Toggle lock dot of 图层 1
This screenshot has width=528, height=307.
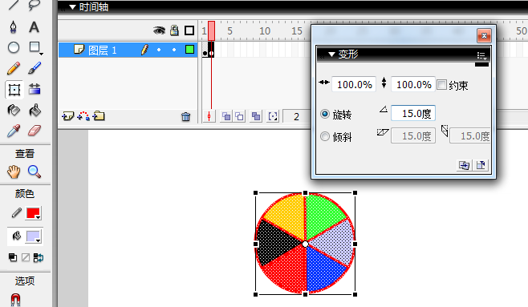tap(174, 50)
